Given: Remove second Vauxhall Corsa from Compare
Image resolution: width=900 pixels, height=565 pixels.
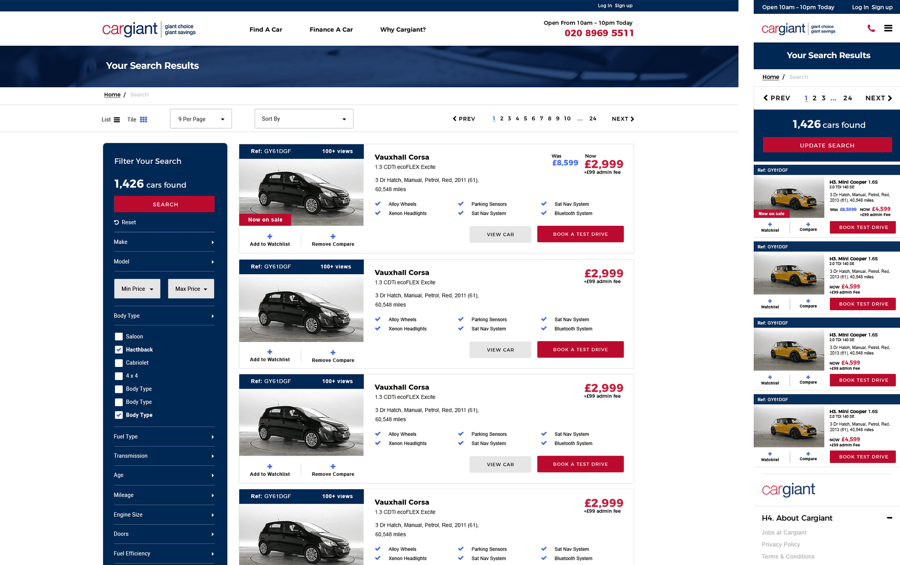Looking at the screenshot, I should point(333,355).
